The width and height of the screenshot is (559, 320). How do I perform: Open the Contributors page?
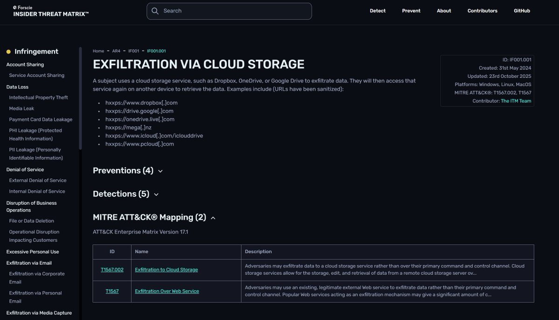[483, 11]
